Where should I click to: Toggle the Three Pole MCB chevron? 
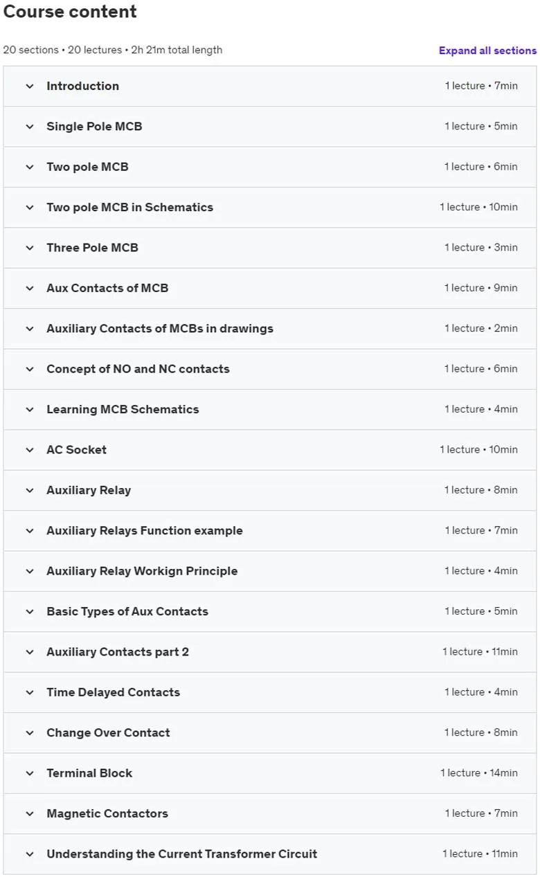[x=29, y=248]
